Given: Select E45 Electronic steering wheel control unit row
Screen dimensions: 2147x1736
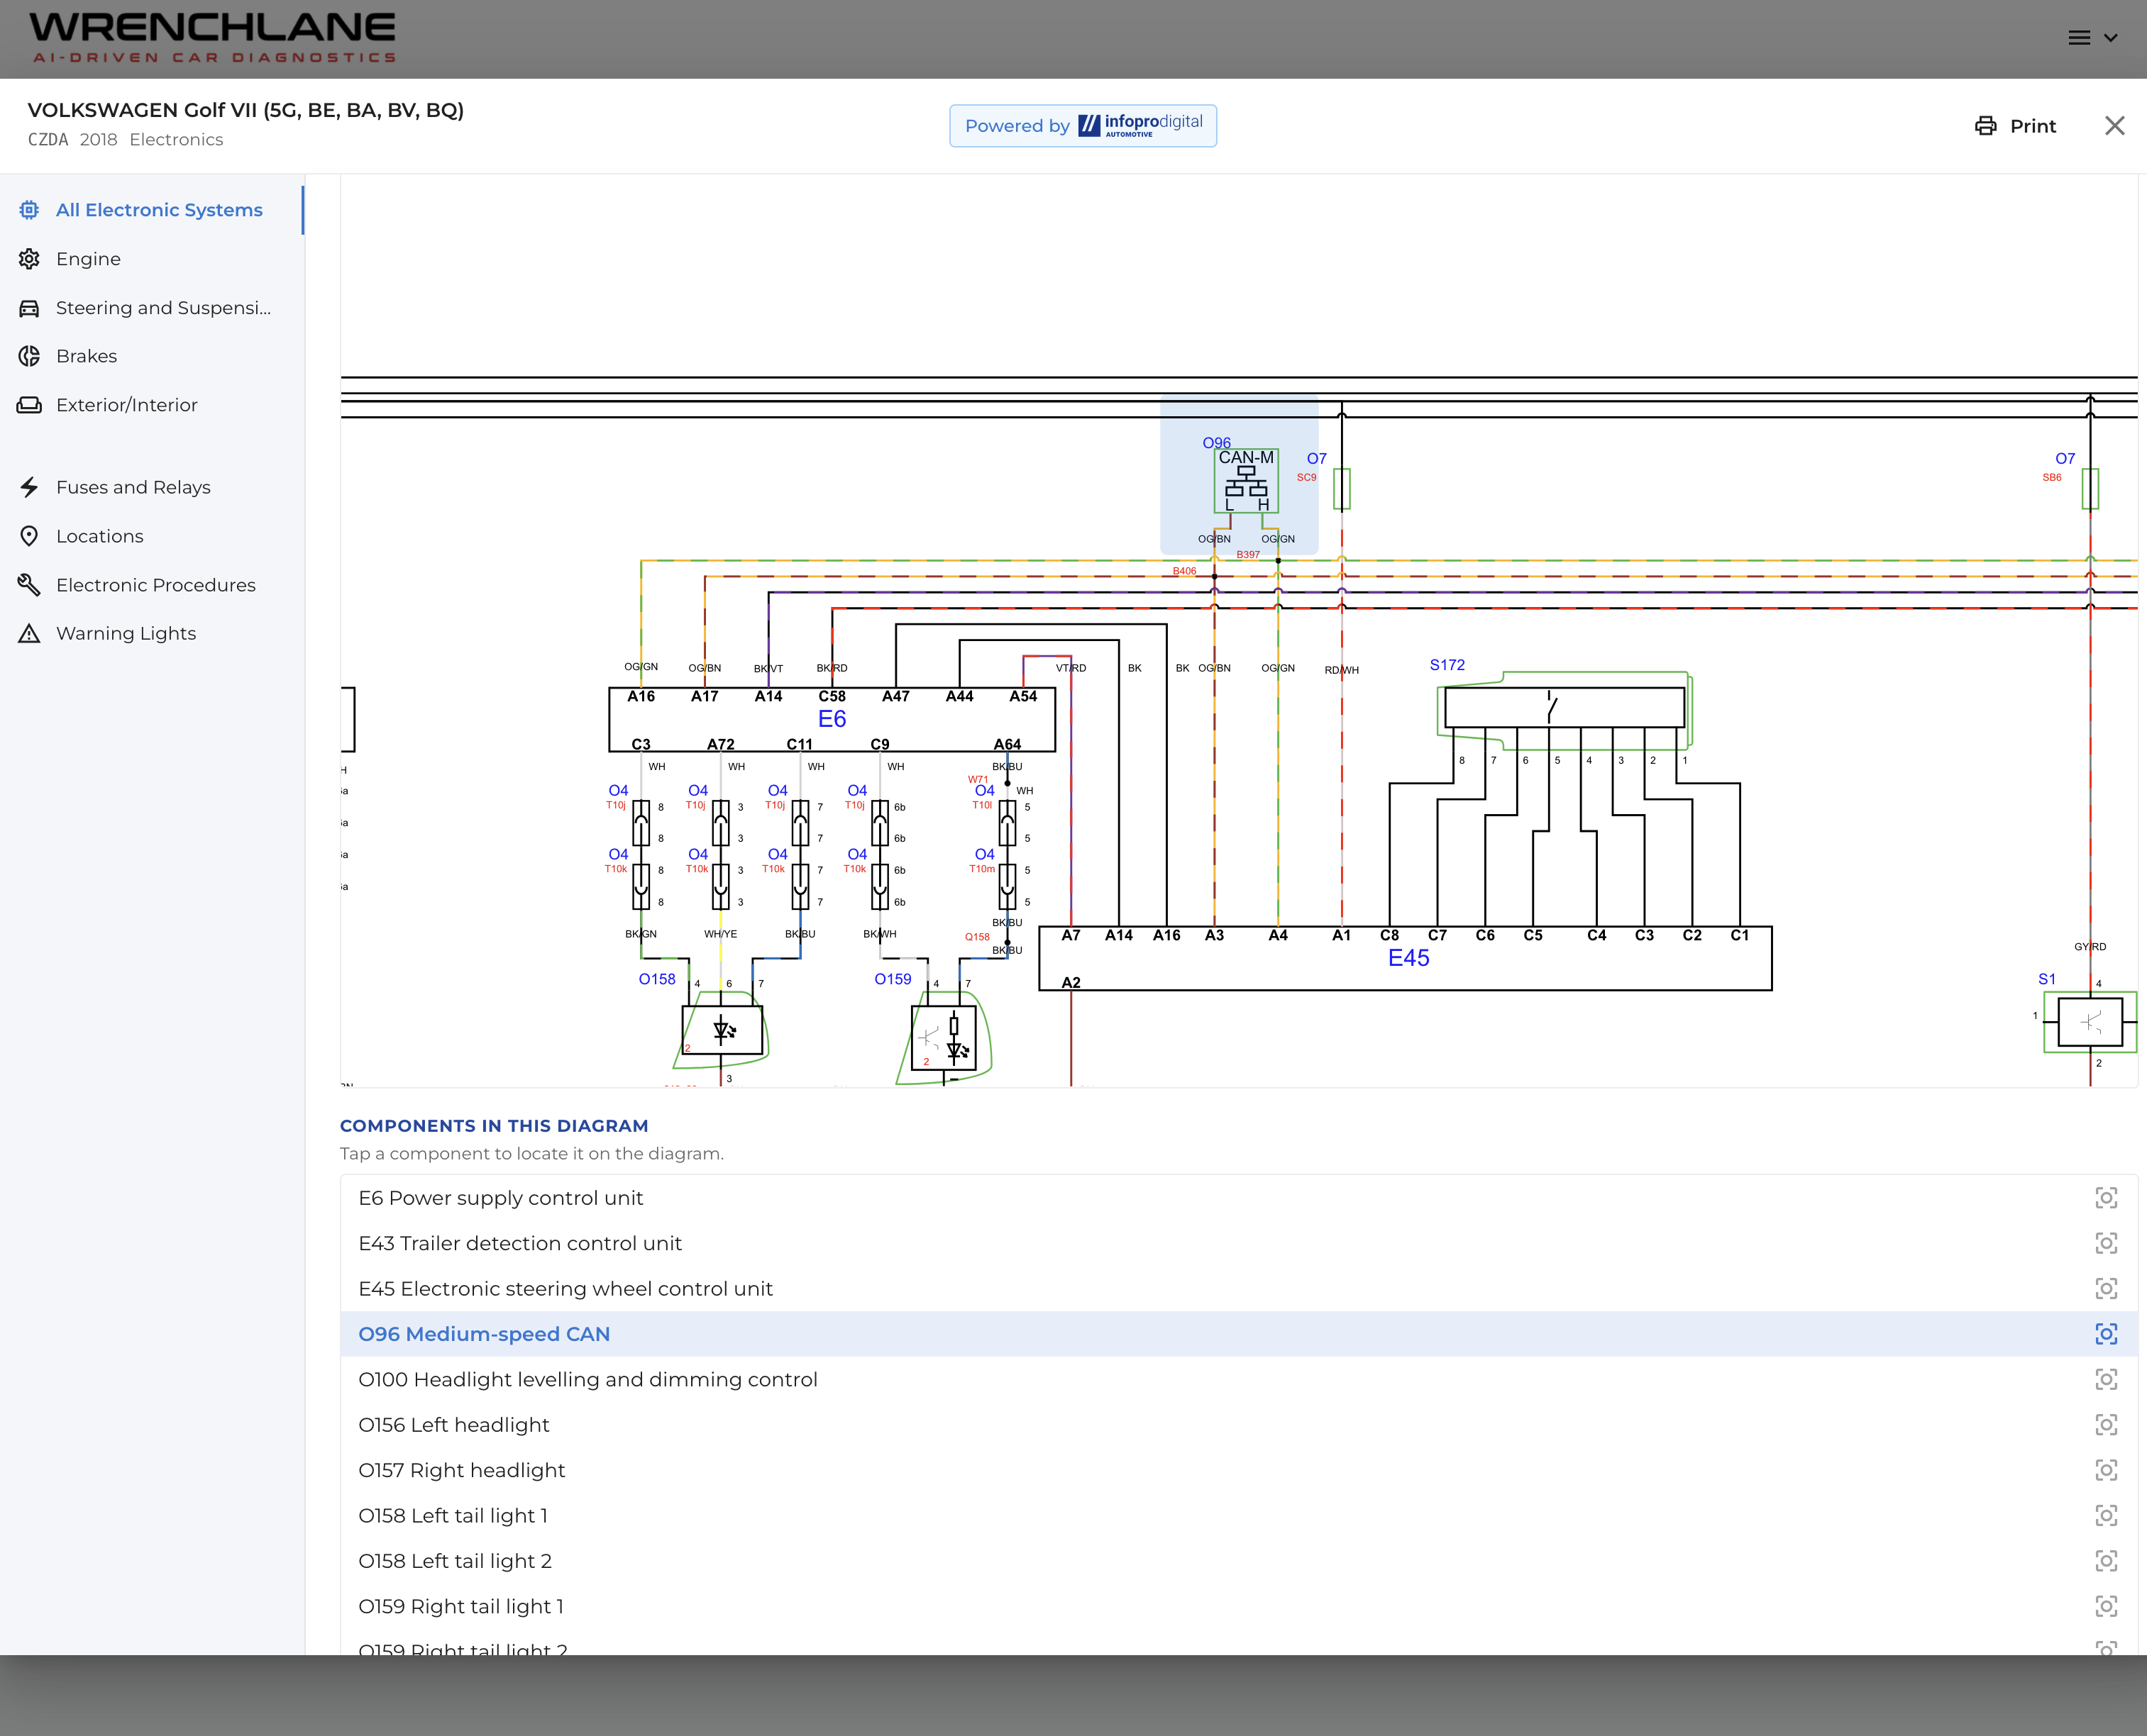Looking at the screenshot, I should (x=1239, y=1289).
